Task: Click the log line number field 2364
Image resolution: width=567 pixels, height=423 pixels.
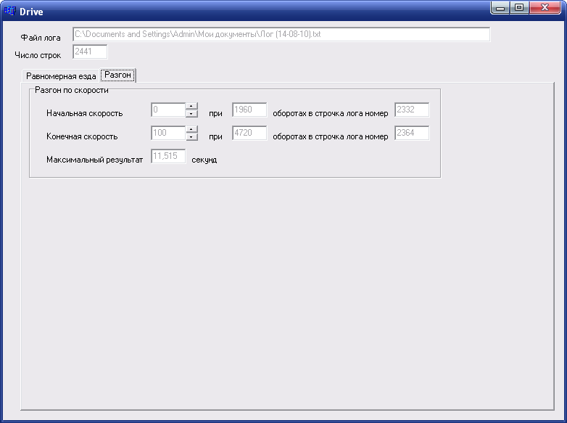Action: pos(412,133)
